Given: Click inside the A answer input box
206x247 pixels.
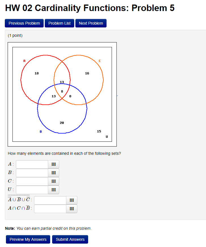Looking at the screenshot, I should click(x=32, y=164).
